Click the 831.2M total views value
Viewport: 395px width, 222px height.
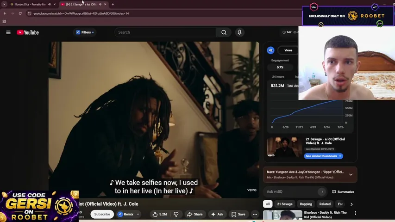point(277,86)
